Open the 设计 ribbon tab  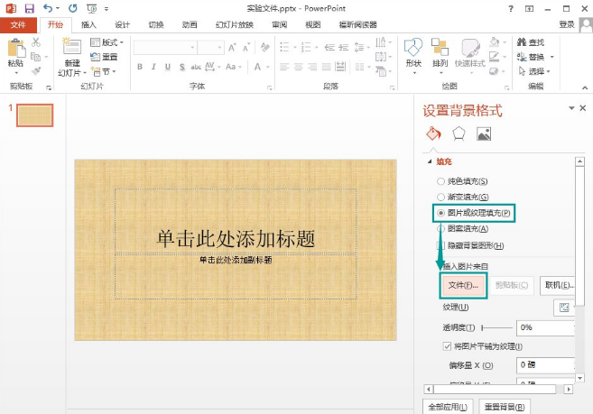pyautogui.click(x=123, y=24)
